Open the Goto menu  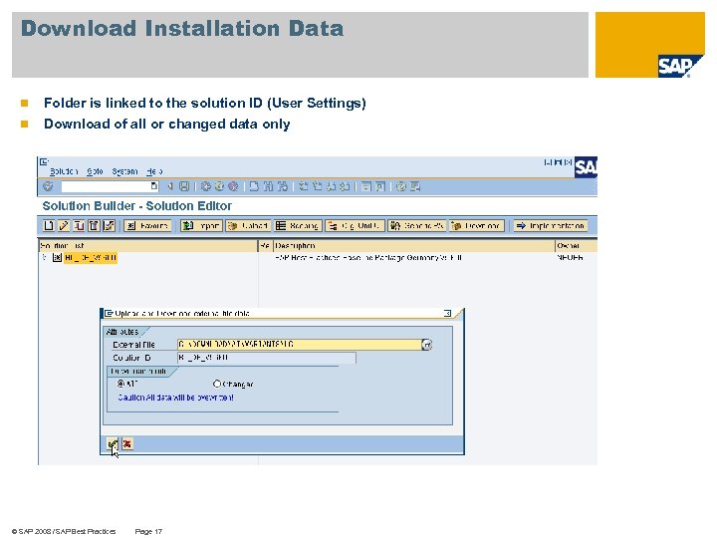point(95,171)
